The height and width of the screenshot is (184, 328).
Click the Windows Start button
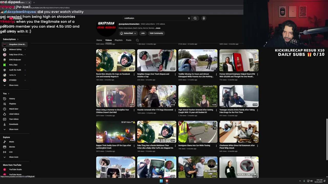(x=161, y=181)
